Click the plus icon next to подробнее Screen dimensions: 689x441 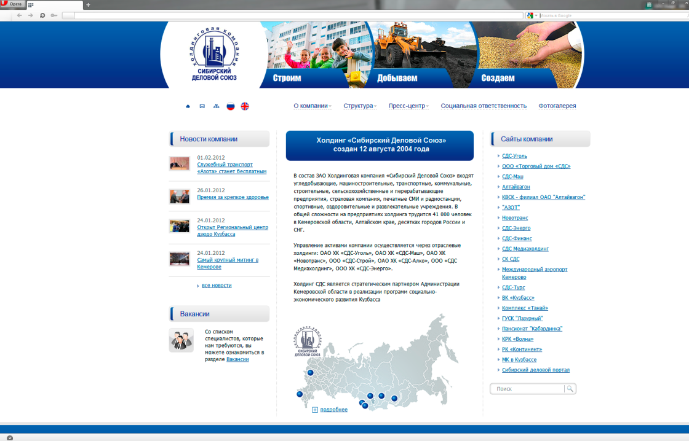(314, 410)
